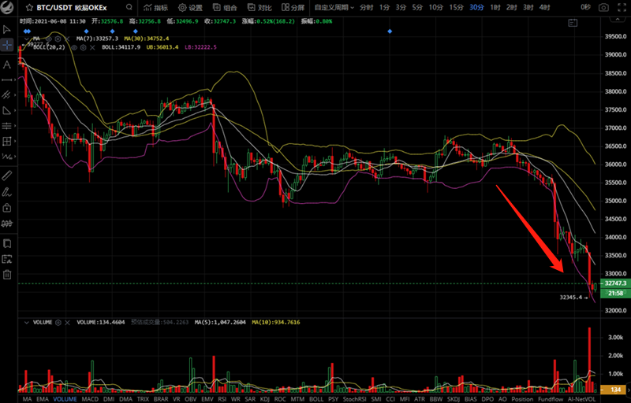Open the Fibonacci levels tool

pos(7,126)
